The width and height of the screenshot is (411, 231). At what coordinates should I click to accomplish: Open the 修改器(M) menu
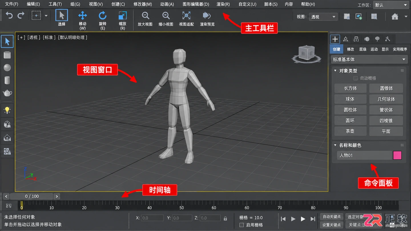pos(143,4)
